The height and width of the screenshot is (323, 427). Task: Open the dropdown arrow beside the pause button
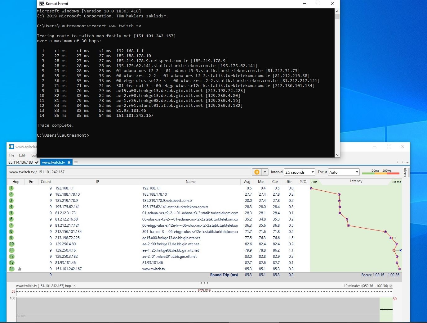tap(265, 172)
